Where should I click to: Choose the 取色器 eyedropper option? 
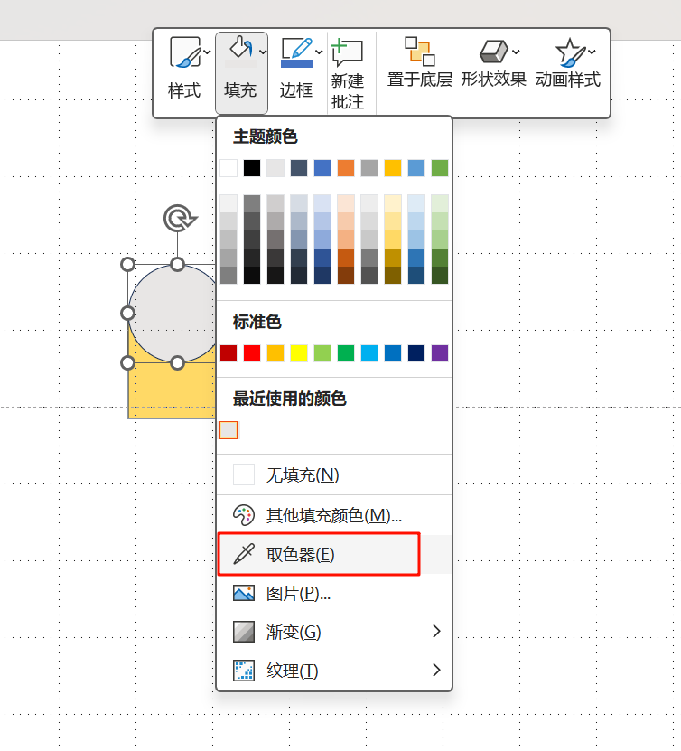pos(300,555)
